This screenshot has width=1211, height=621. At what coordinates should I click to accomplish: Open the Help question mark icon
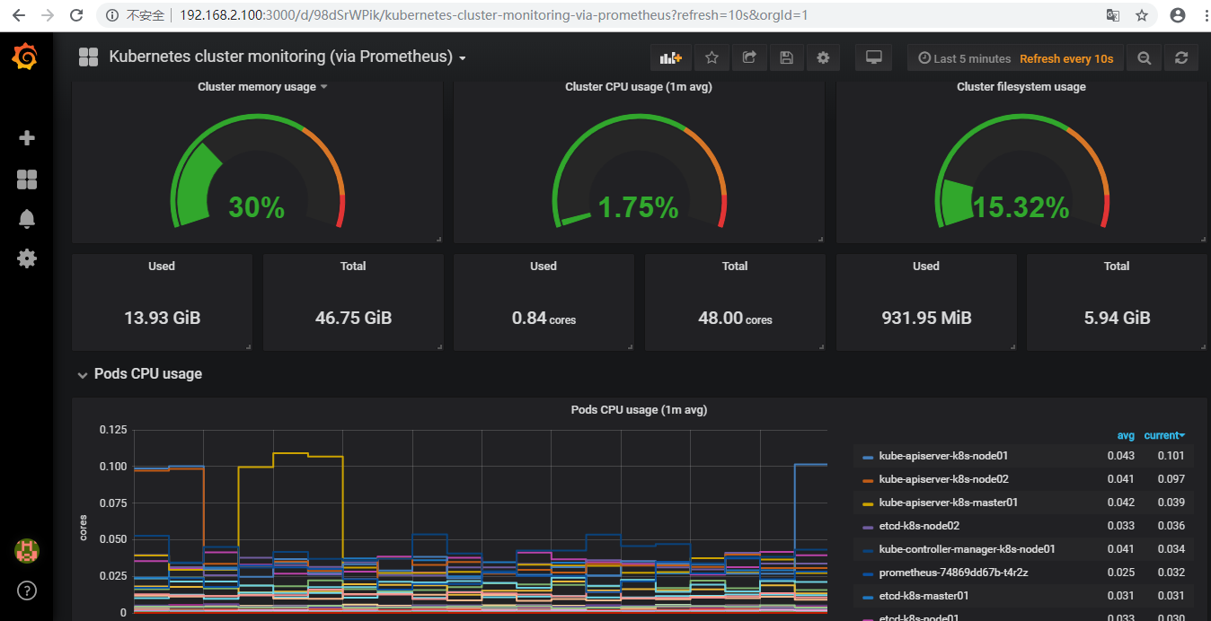click(x=27, y=590)
